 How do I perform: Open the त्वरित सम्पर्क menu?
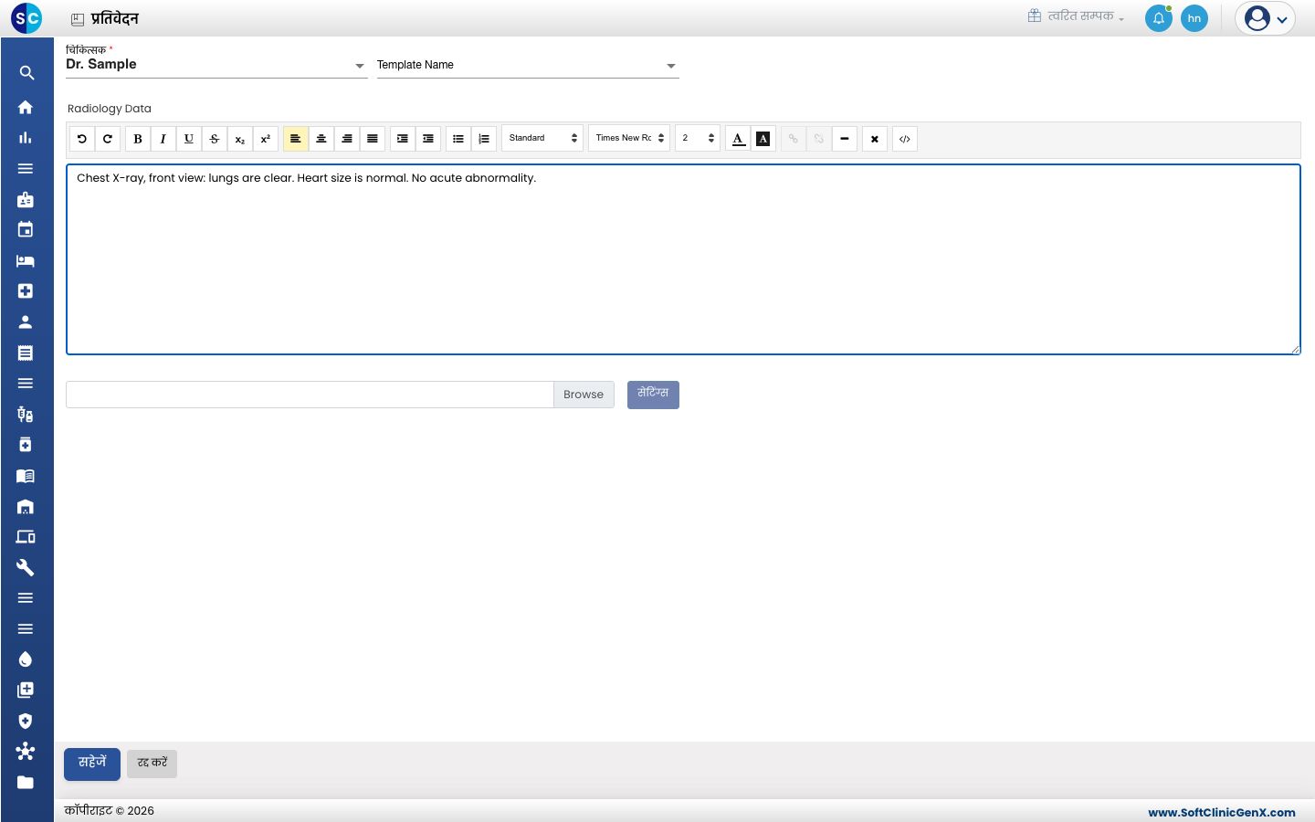pos(1076,16)
